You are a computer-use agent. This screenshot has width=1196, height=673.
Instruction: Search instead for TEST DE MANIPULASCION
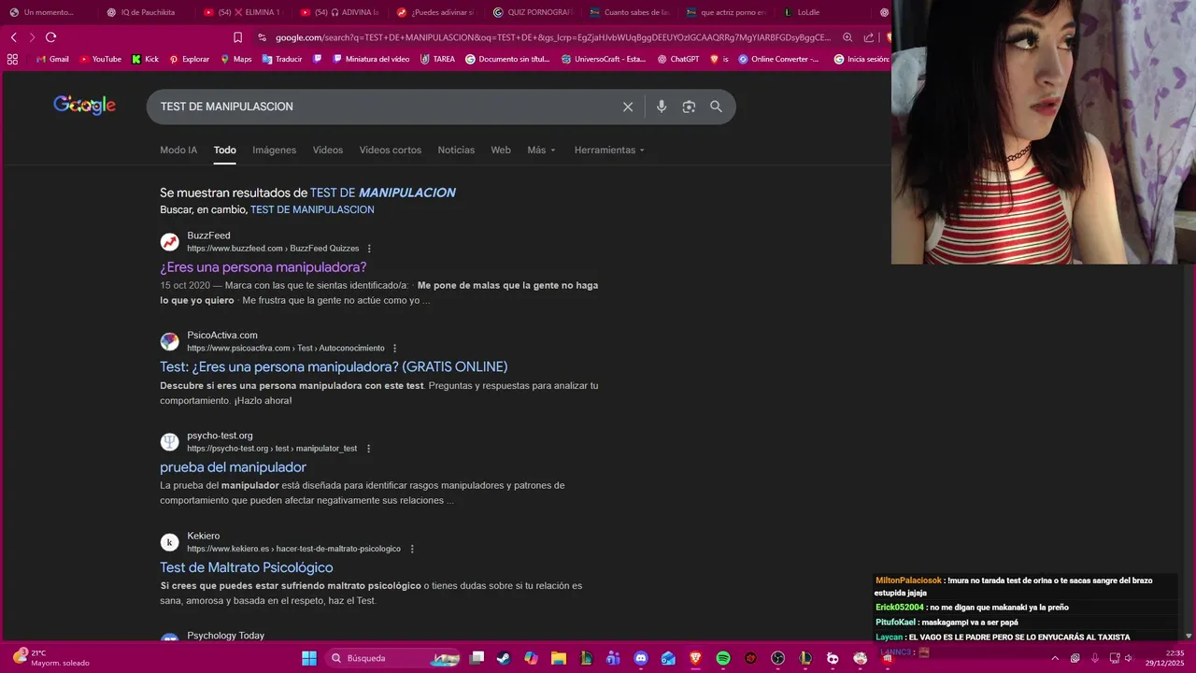click(312, 209)
